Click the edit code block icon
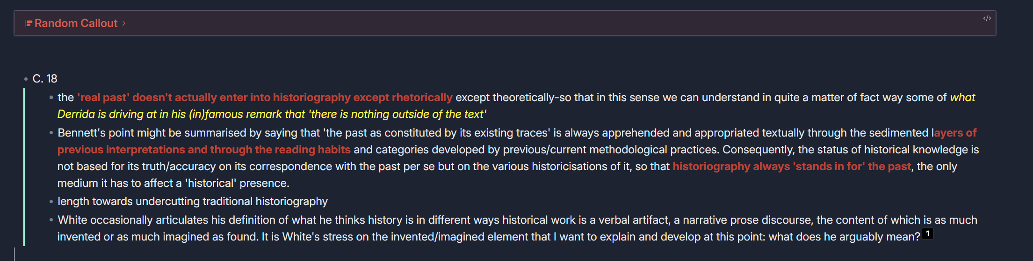The image size is (1033, 261). coord(987,18)
